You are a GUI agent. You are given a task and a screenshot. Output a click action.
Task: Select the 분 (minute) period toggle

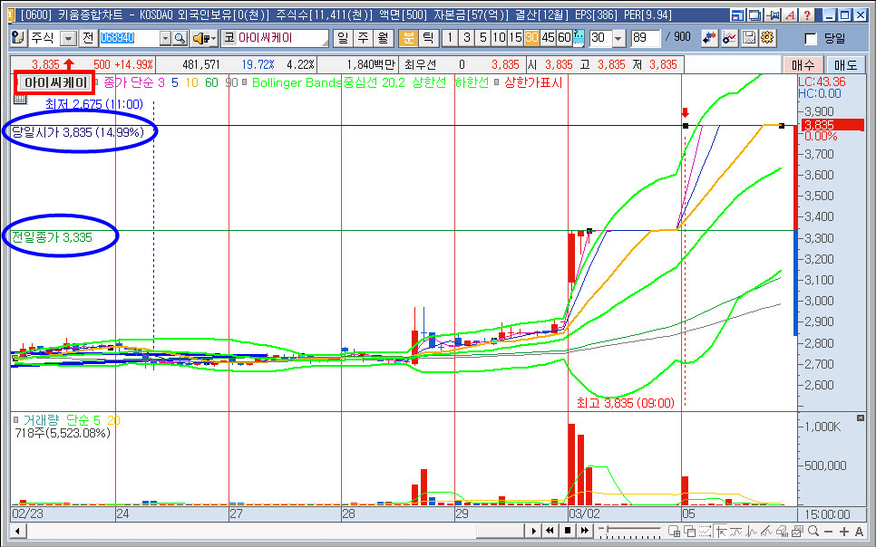(x=408, y=38)
